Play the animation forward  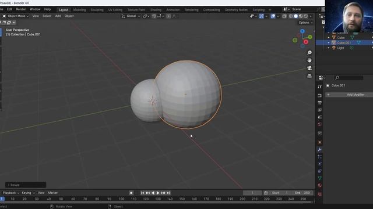click(x=158, y=193)
